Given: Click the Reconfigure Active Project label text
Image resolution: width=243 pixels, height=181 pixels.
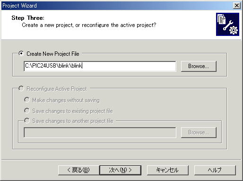Looking at the screenshot, I should tap(57, 89).
